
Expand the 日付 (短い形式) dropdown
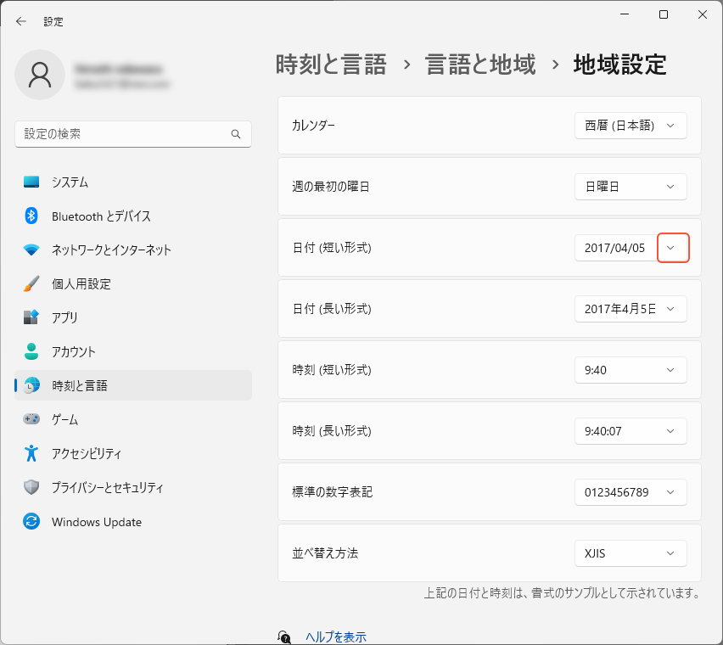coord(672,248)
